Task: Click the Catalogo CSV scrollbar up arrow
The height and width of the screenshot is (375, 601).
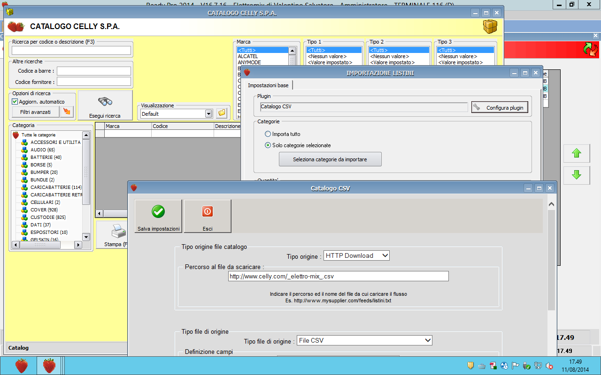Action: point(552,204)
